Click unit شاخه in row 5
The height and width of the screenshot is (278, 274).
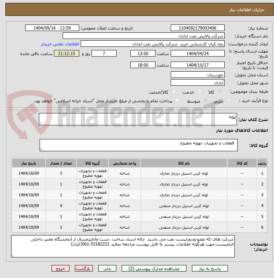point(125,217)
